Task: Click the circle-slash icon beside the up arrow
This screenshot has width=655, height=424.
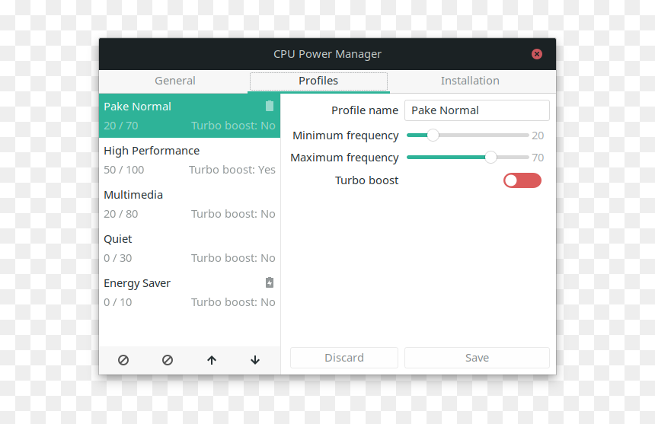Action: (168, 360)
